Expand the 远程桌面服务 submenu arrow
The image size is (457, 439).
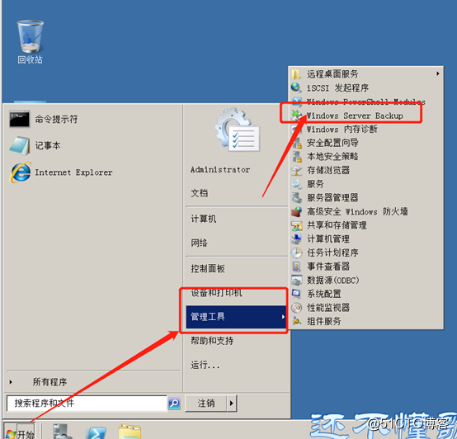tap(438, 73)
